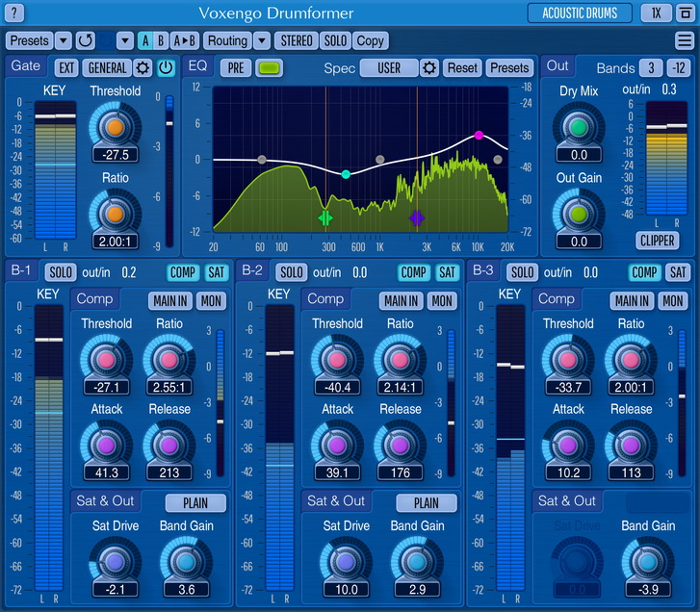This screenshot has width=700, height=612.
Task: Enable SOLO on band B-2
Action: (x=292, y=272)
